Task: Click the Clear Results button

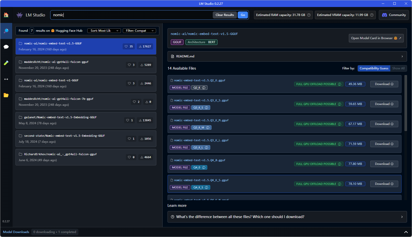Action: (x=225, y=15)
